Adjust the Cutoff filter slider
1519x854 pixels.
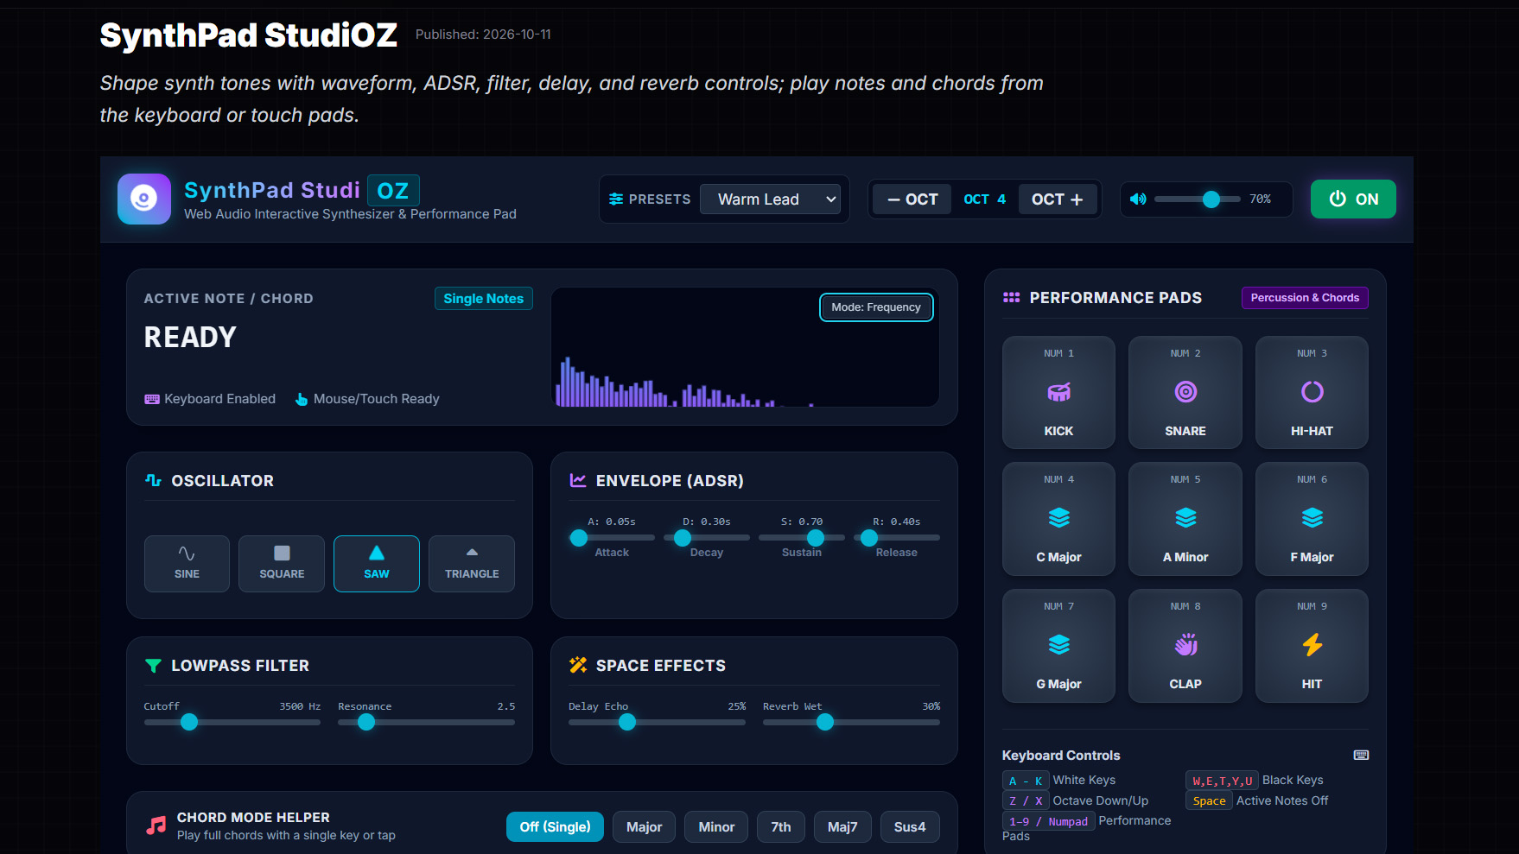pyautogui.click(x=232, y=722)
